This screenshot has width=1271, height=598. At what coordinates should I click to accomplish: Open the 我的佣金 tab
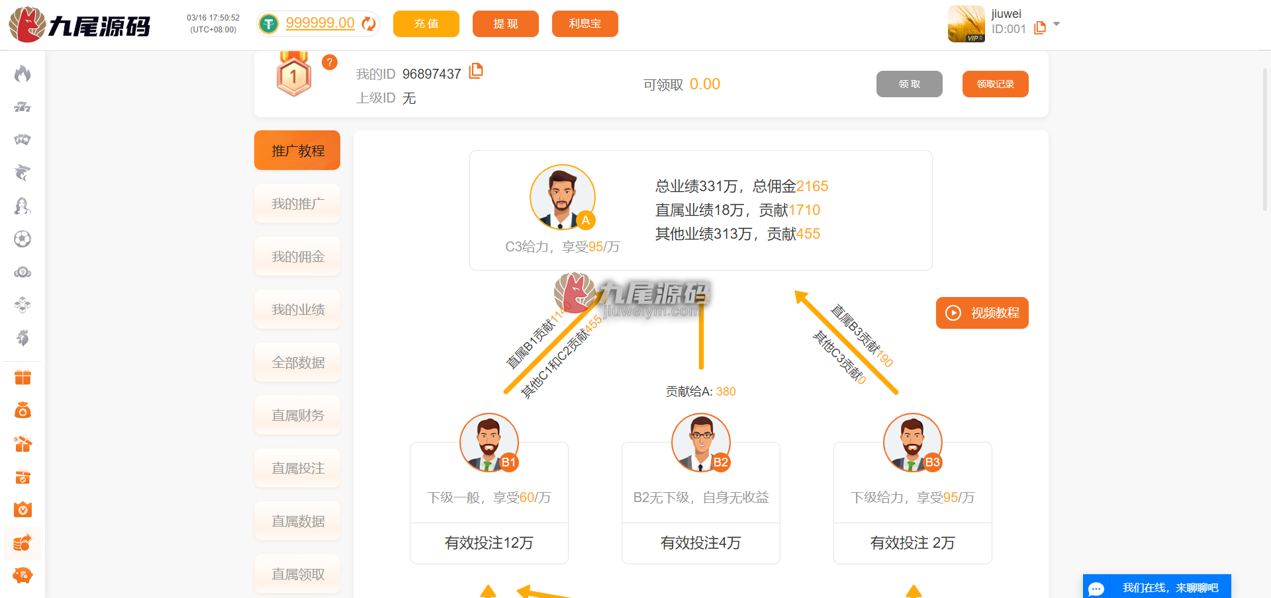[297, 257]
